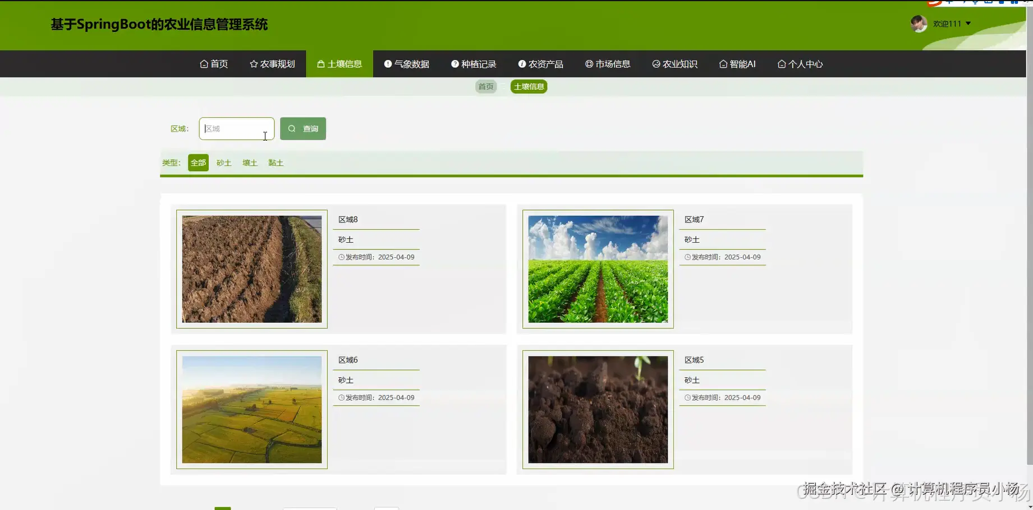Click the 区域7 card title
This screenshot has width=1033, height=510.
(694, 219)
